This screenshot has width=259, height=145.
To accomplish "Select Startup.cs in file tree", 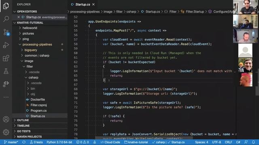I will tap(40, 116).
